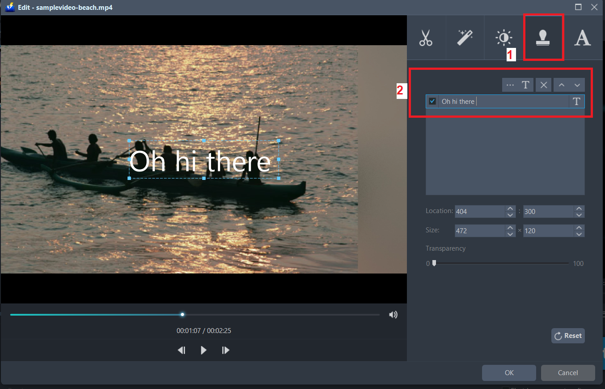605x389 pixels.
Task: Move the watermark up with the up arrow
Action: coord(561,85)
